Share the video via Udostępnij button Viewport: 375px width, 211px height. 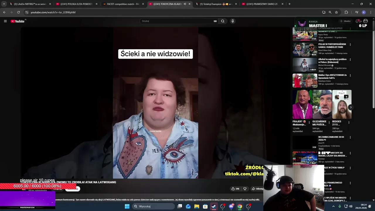[257, 189]
